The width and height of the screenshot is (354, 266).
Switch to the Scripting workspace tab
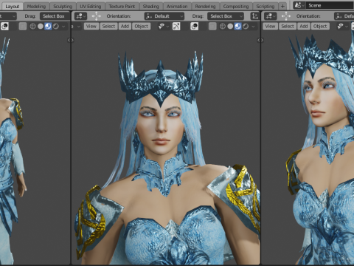coord(265,6)
